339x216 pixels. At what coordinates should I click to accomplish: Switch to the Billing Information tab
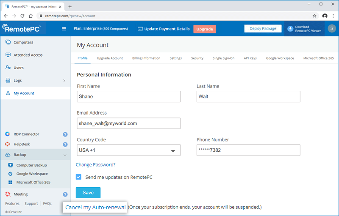pos(146,58)
